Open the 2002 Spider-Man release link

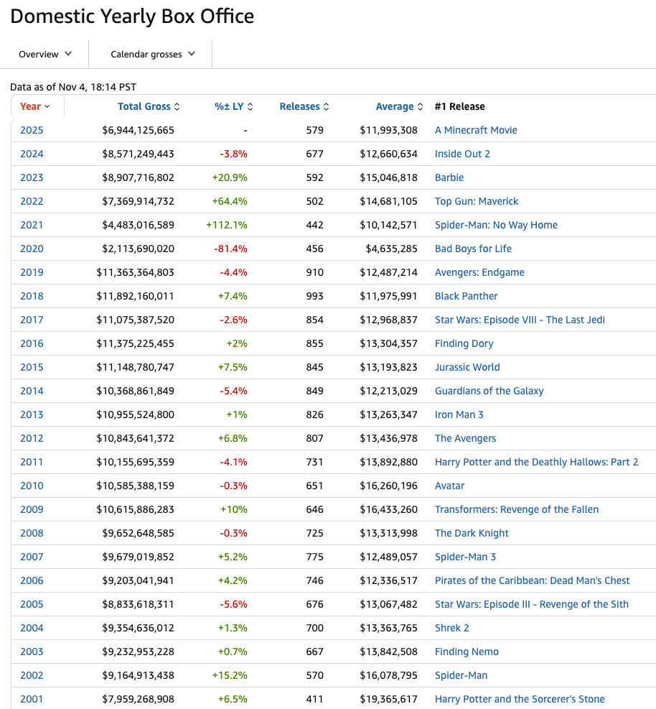pyautogui.click(x=461, y=675)
